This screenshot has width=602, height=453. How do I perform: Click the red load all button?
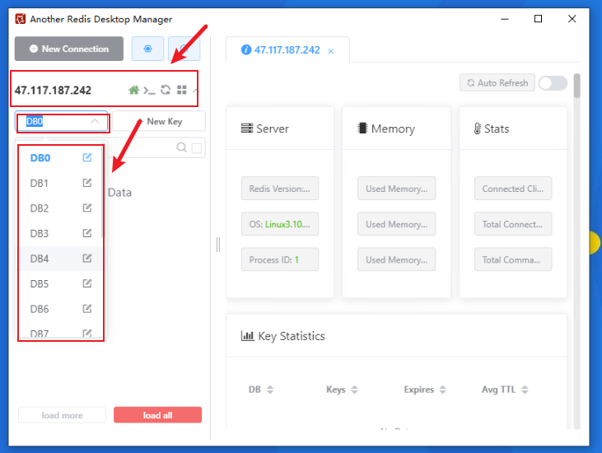[x=157, y=415]
